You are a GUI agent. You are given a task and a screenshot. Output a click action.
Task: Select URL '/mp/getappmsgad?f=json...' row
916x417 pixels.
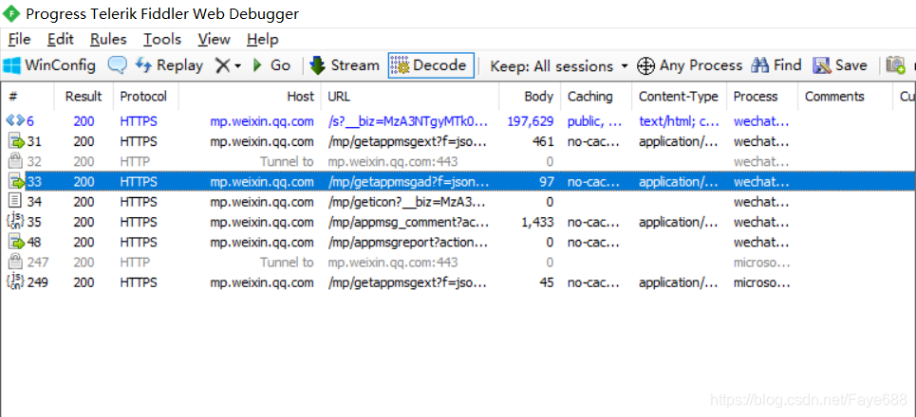(x=408, y=182)
